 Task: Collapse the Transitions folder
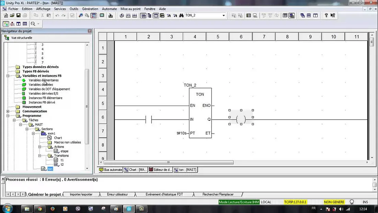click(x=40, y=156)
